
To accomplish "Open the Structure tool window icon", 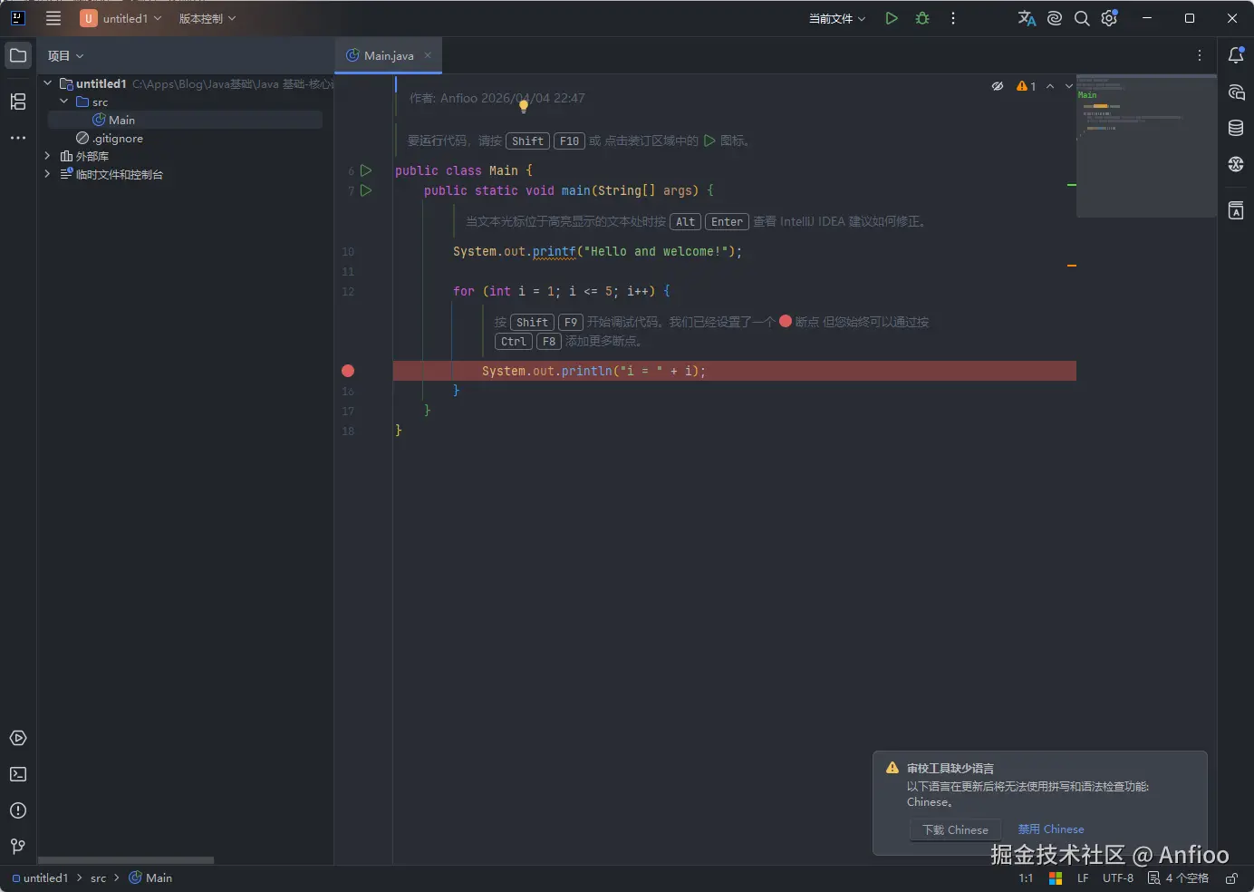I will [x=18, y=102].
